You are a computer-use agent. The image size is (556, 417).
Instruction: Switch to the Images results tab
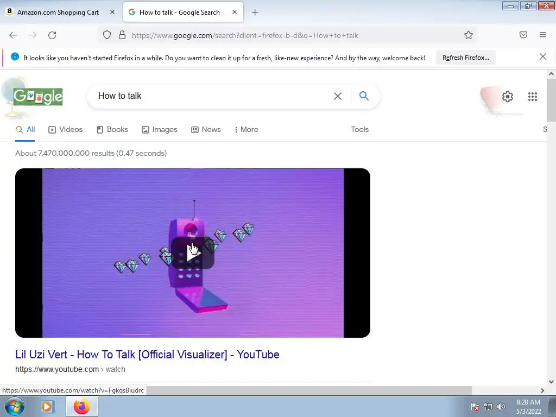pos(160,129)
